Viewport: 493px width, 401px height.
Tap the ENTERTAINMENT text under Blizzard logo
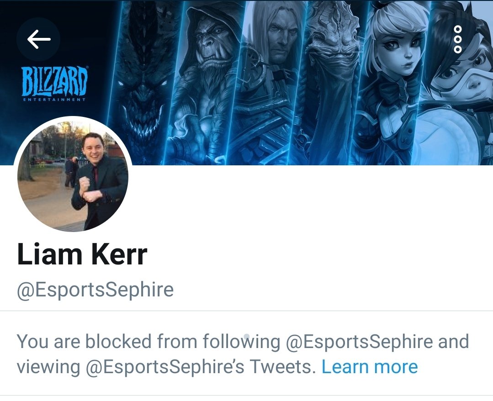(54, 100)
